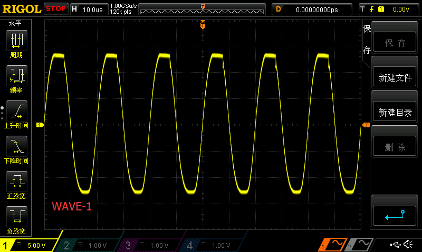Click the 120k pts memory depth readout
This screenshot has height=252, width=422.
pos(121,12)
